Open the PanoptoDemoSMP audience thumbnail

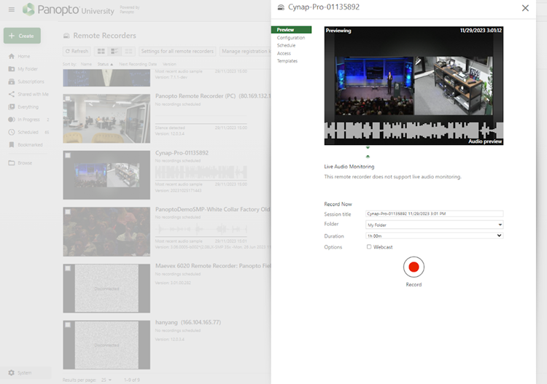point(106,232)
